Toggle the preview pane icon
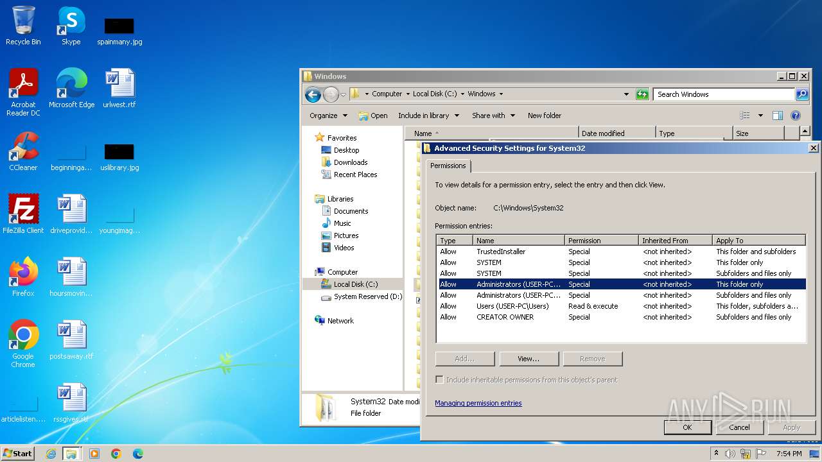The height and width of the screenshot is (462, 822). 778,116
